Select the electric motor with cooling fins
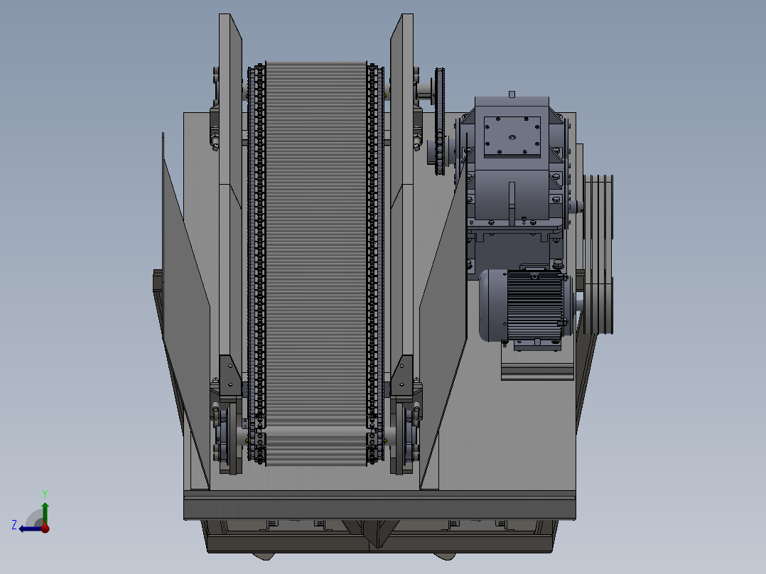Viewport: 766px width, 574px height. click(x=524, y=305)
